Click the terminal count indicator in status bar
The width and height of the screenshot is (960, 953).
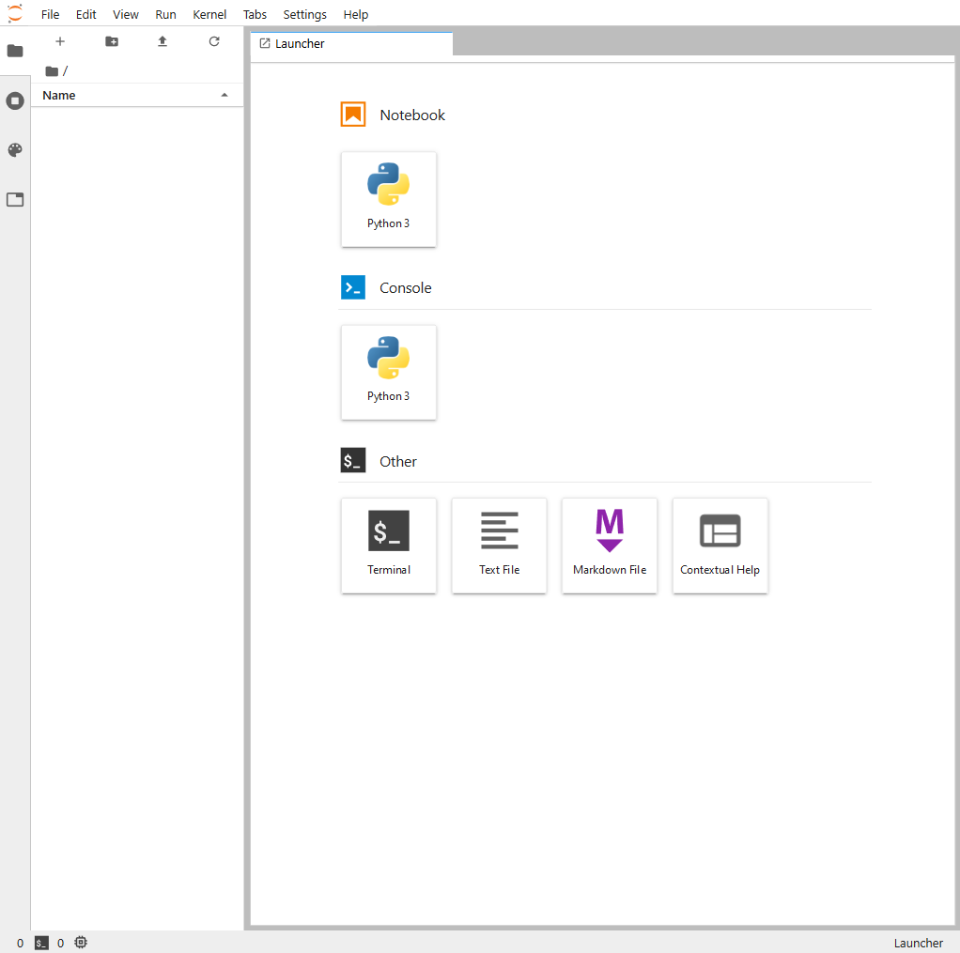(41, 943)
